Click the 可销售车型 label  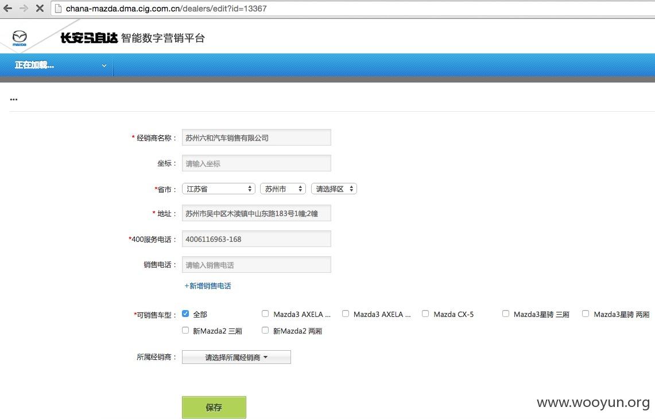click(155, 315)
